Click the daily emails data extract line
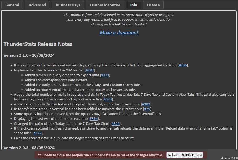The image size is (238, 160). tap(83, 85)
